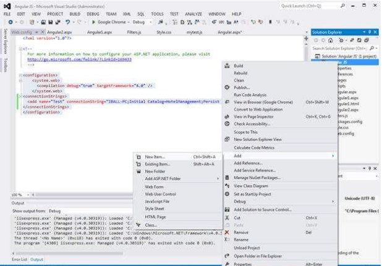Click the Save All toolbar icon
382x266 pixels.
point(57,22)
